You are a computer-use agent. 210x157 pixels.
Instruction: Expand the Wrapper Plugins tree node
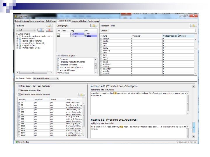[17, 46]
